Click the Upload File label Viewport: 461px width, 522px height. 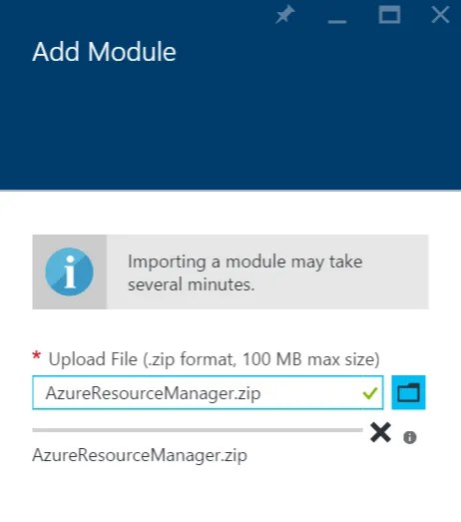pos(214,359)
